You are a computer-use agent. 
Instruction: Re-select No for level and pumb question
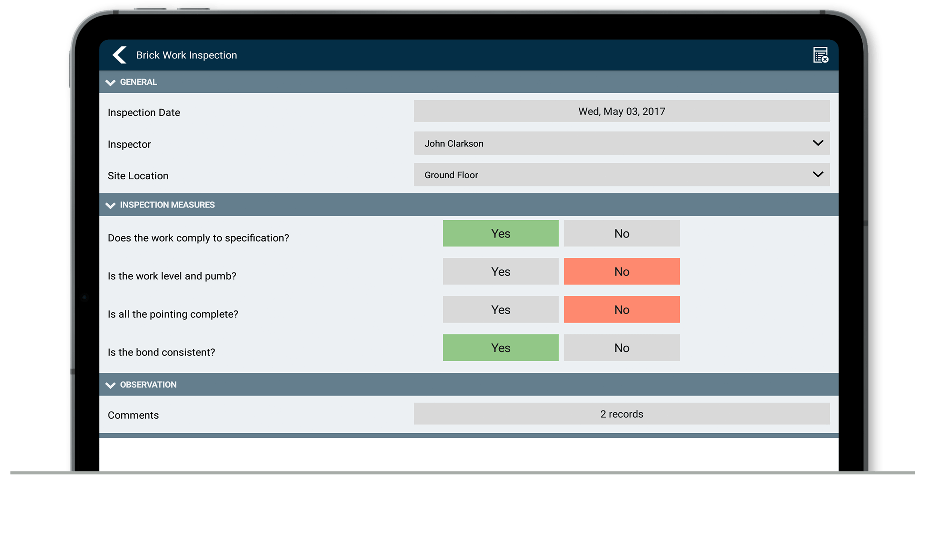point(621,272)
